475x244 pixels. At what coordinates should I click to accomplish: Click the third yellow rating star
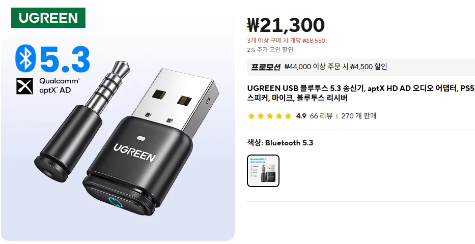point(270,116)
